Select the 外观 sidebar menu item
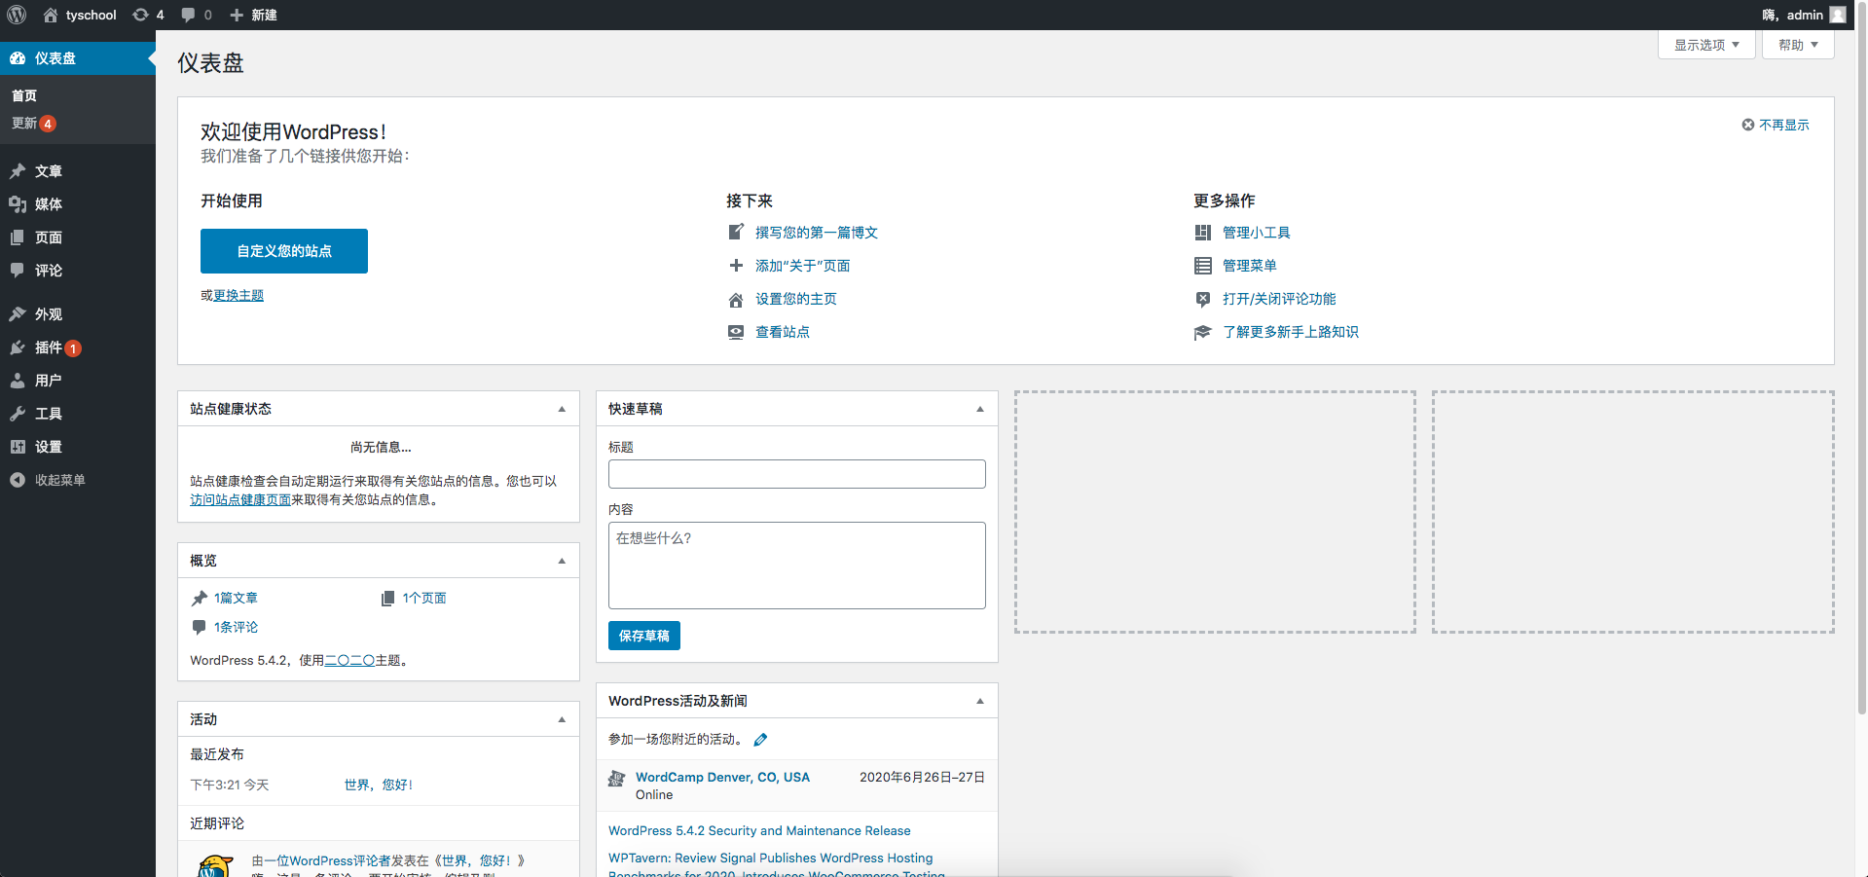1868x877 pixels. tap(49, 314)
